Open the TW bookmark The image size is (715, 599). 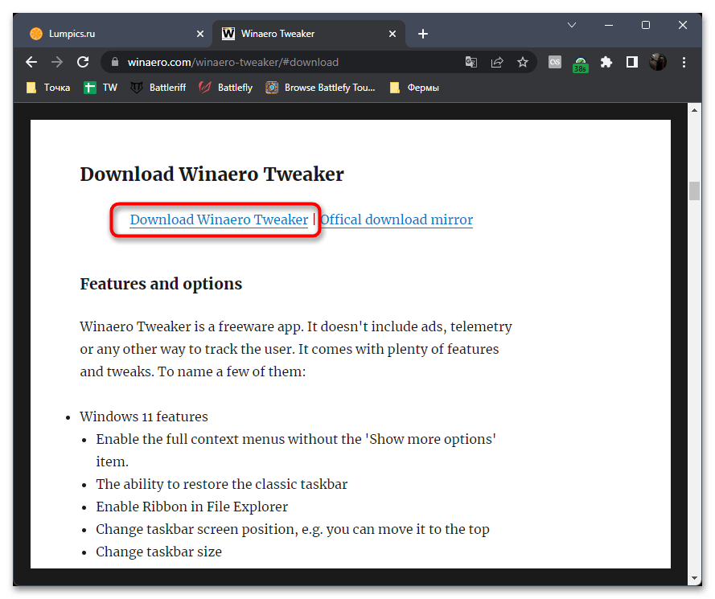coord(101,88)
